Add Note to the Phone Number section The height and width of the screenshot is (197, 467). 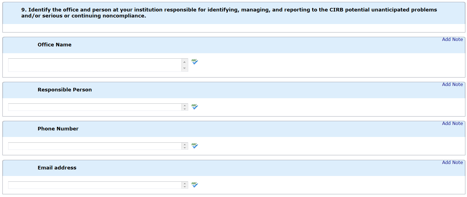tap(452, 123)
